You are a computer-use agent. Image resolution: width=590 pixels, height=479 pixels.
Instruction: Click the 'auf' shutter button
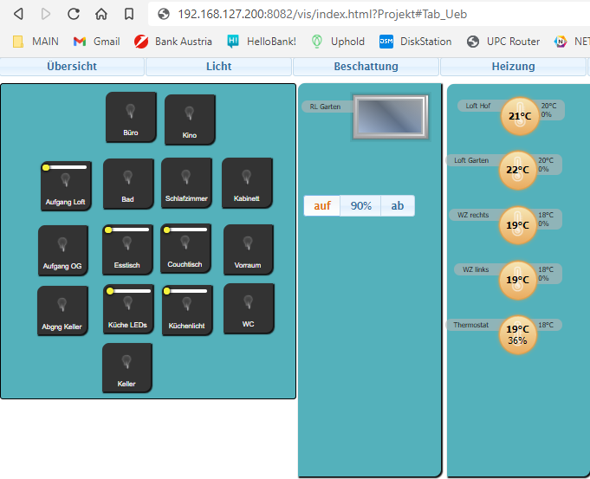coord(322,206)
